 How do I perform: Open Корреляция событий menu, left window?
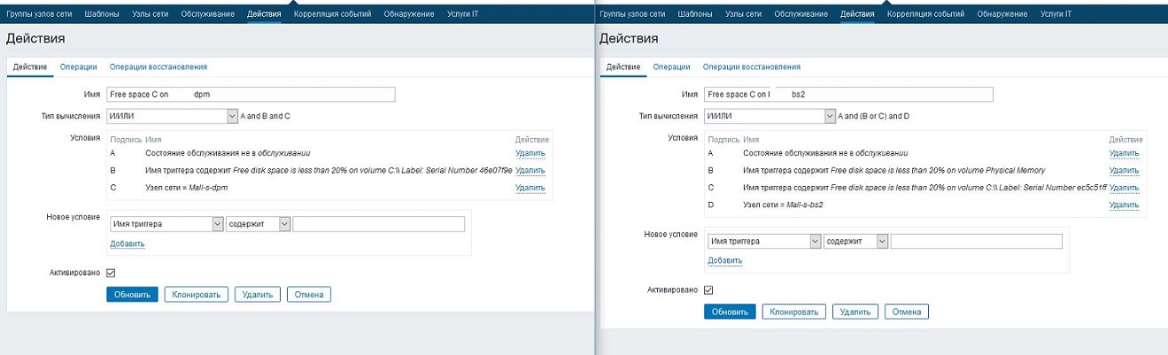[x=333, y=14]
